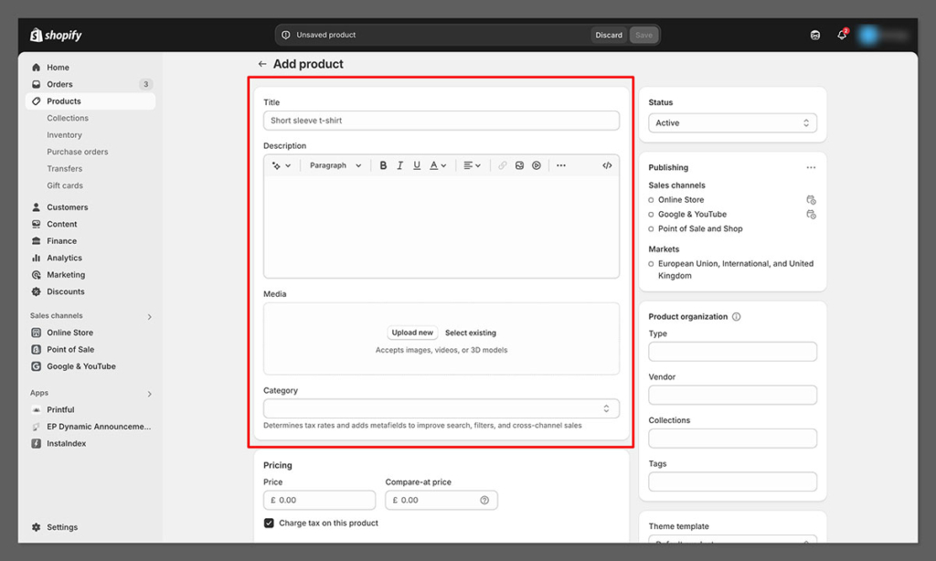The image size is (936, 561).
Task: Insert a link in the description
Action: 501,165
